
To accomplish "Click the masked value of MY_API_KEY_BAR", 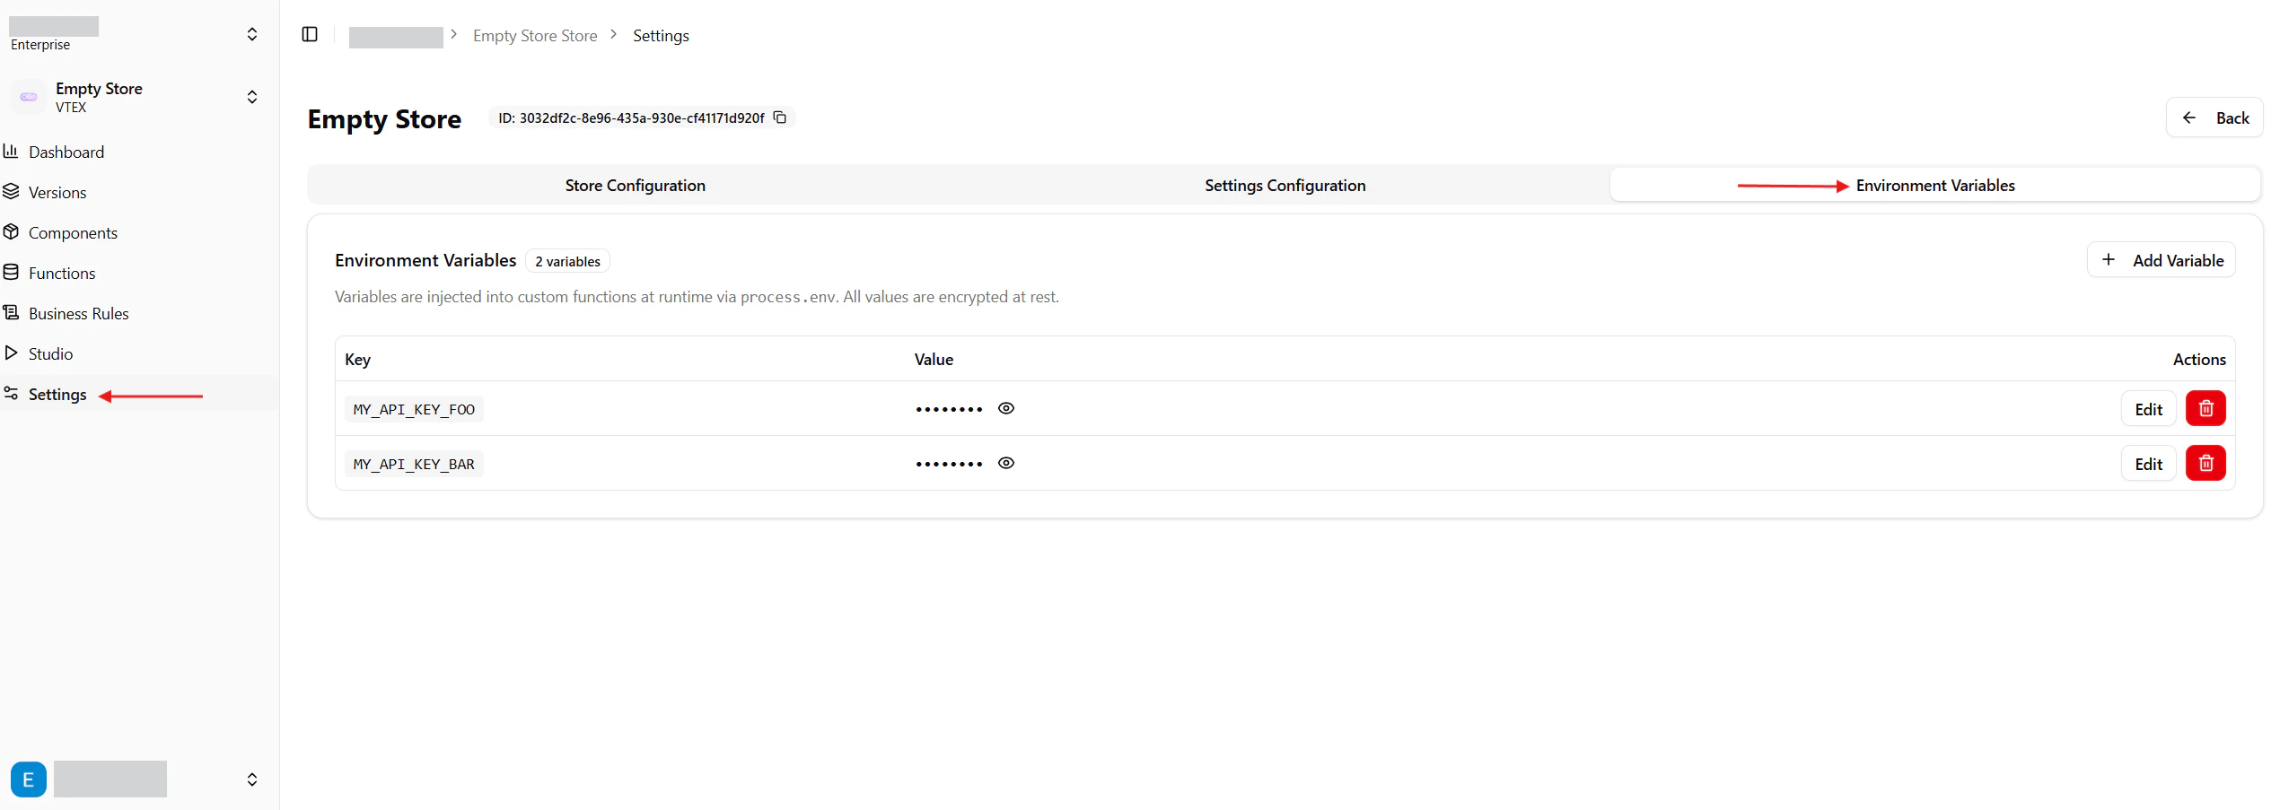I will click(949, 464).
